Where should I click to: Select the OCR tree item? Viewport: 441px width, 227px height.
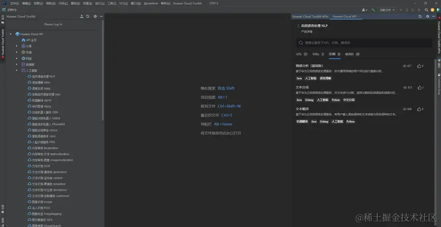(39, 166)
